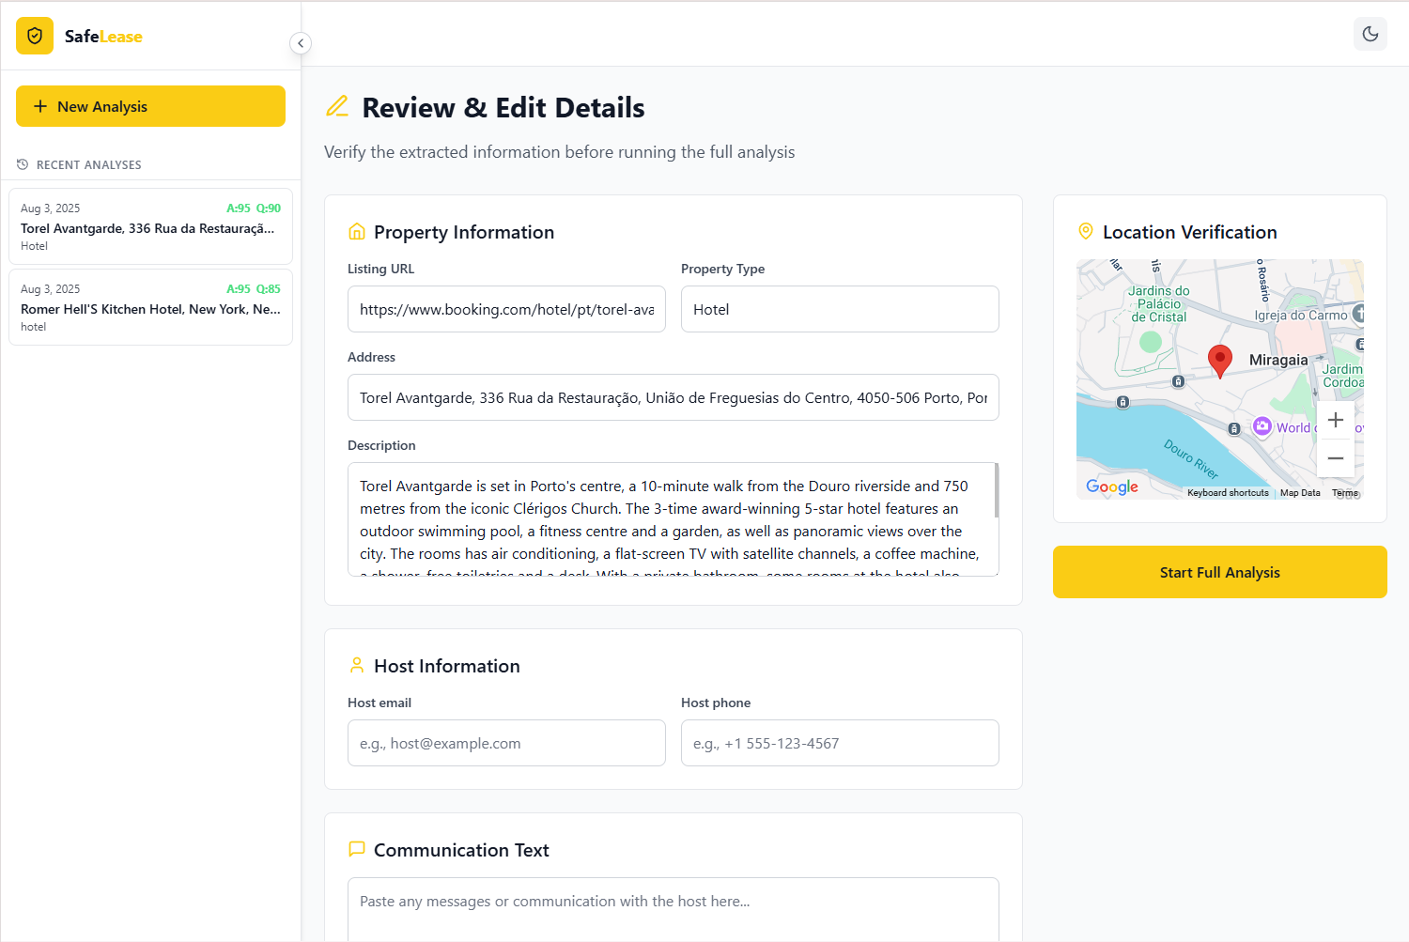The image size is (1409, 942).
Task: Click Jardins do Palácio de Cristal label
Action: coord(1158,304)
